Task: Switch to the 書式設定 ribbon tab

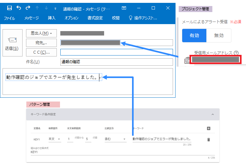Action: click(95, 18)
